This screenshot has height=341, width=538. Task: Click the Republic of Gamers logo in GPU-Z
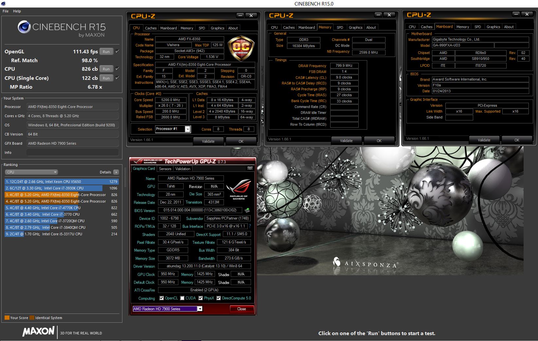tap(239, 189)
